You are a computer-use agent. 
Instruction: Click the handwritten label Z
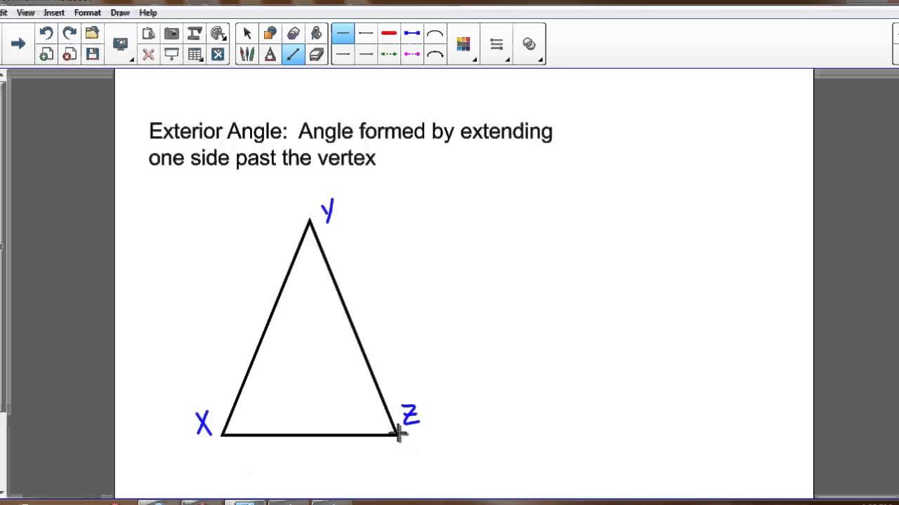click(410, 415)
